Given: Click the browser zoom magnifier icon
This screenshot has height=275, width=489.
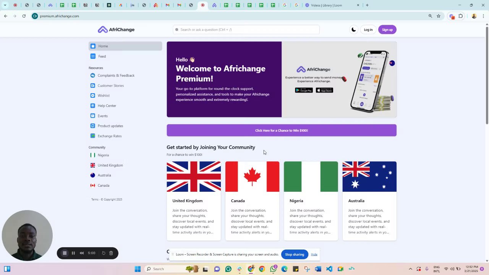Looking at the screenshot, I should click(x=430, y=16).
